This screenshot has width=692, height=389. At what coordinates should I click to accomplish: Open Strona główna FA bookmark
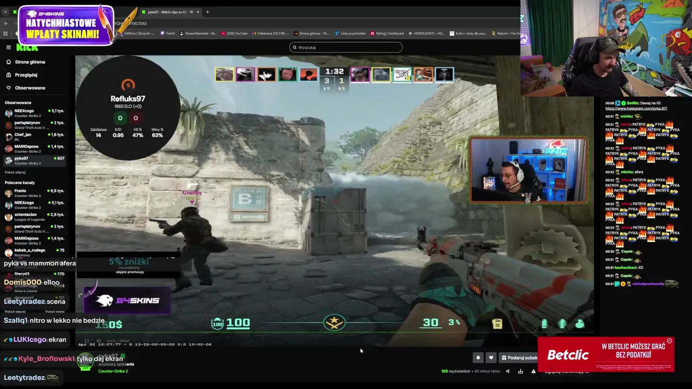tap(312, 33)
